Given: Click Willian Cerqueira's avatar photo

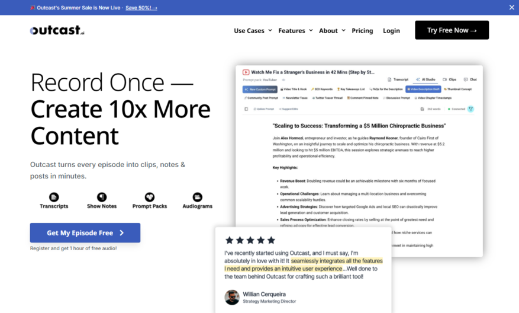Looking at the screenshot, I should point(232,298).
